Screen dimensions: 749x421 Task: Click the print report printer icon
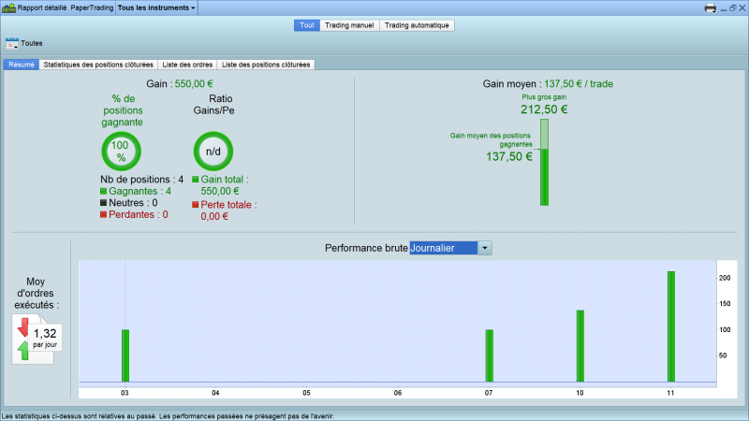coord(711,7)
